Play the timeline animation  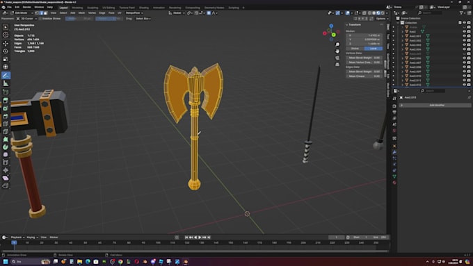[200, 238]
